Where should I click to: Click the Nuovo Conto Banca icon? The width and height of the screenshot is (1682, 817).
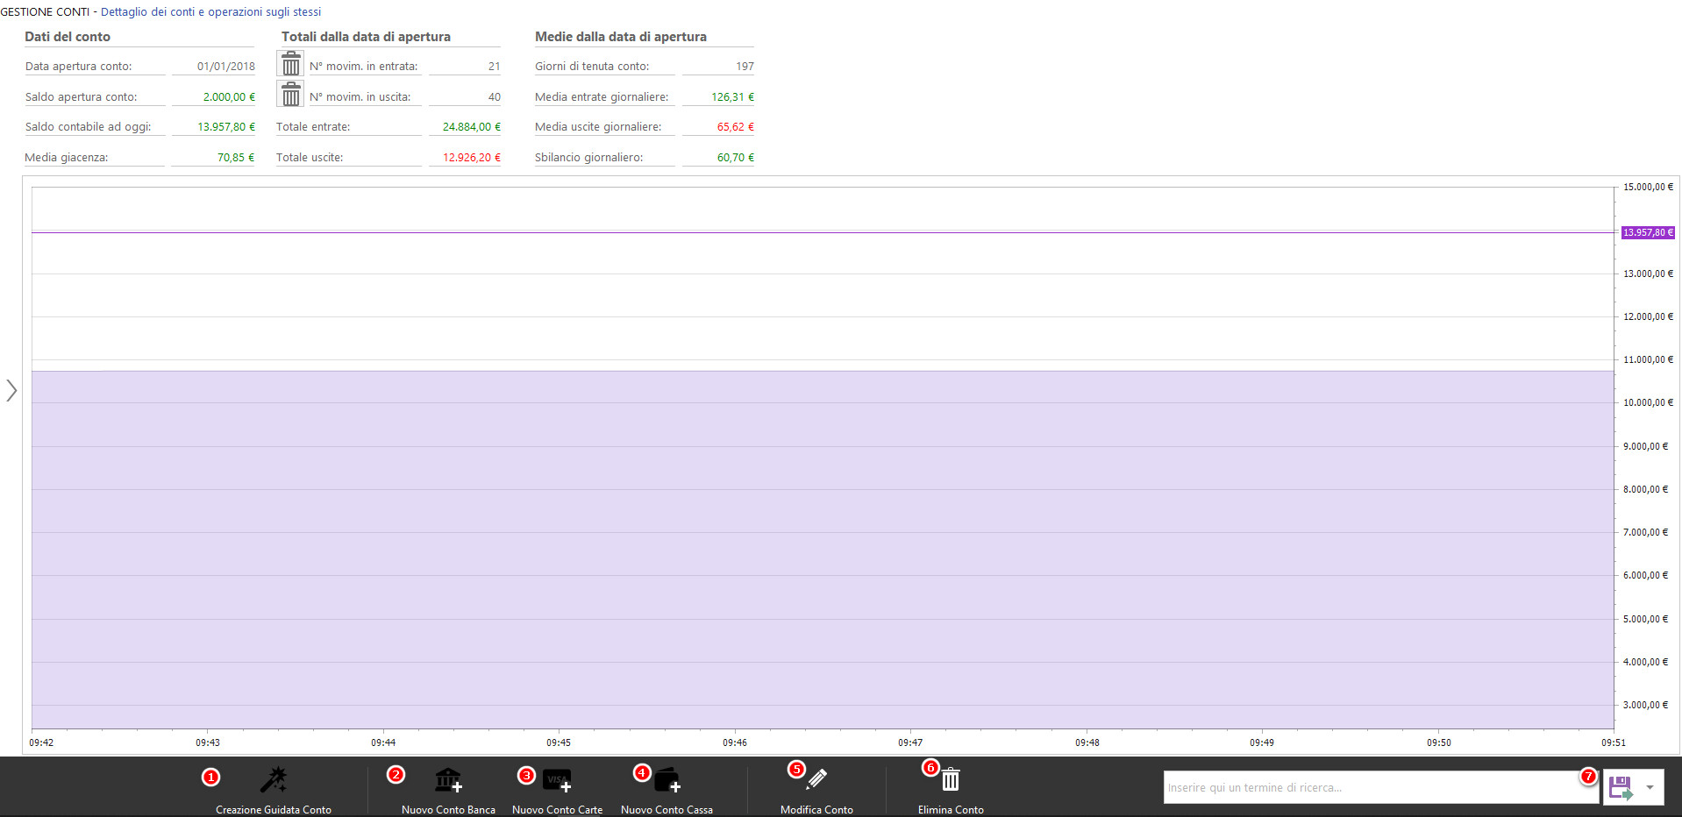[448, 779]
